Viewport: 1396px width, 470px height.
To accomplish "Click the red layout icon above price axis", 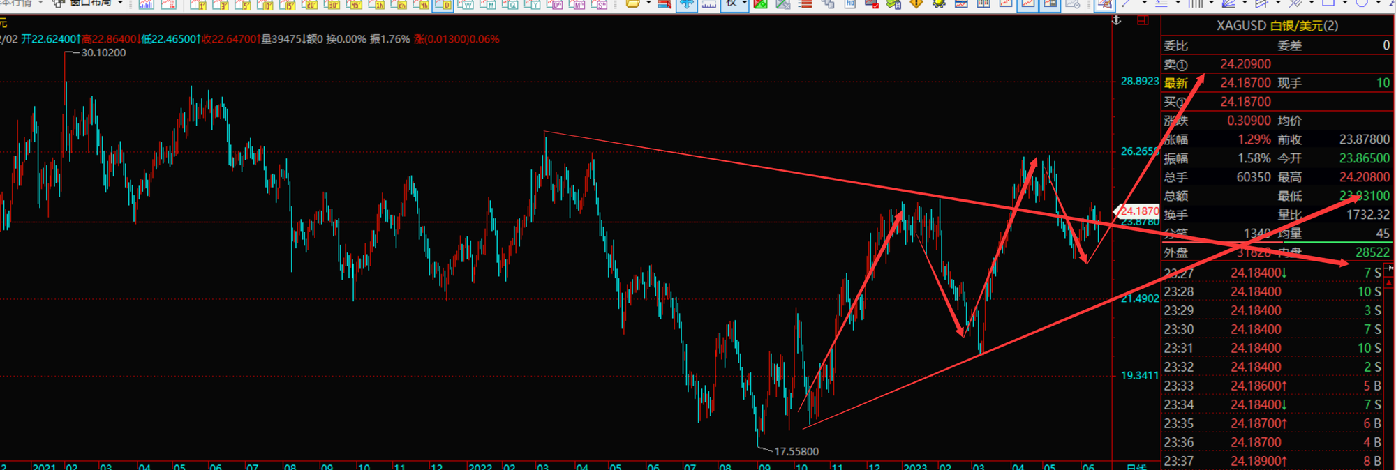I will coord(1142,21).
